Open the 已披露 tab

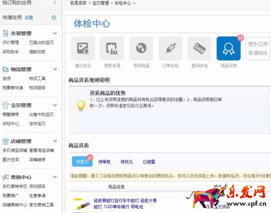coord(149,162)
